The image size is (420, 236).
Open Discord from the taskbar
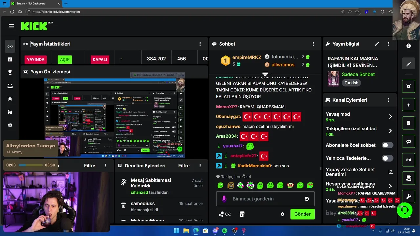(215, 231)
